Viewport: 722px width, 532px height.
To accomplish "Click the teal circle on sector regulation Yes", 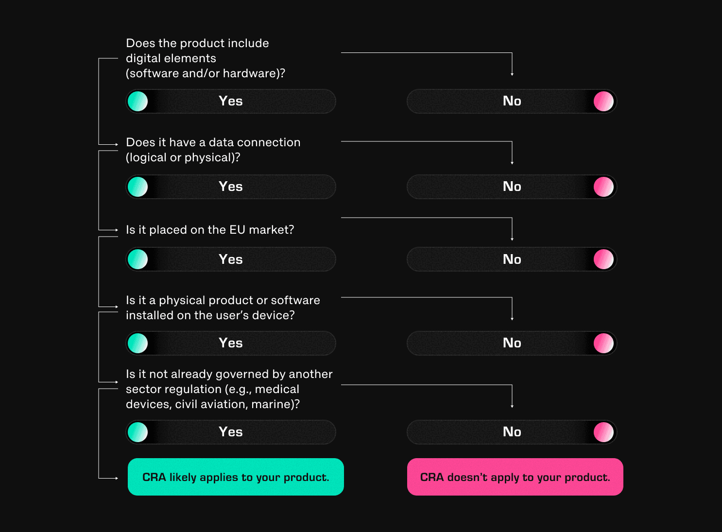I will (x=138, y=432).
